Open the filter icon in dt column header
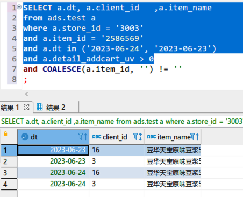This screenshot has height=197, width=243. [x=81, y=137]
